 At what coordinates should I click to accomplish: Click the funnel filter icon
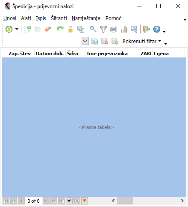(x=103, y=29)
